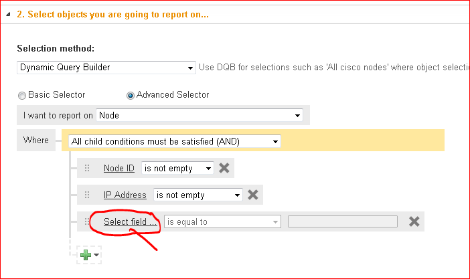470x279 pixels.
Task: Click the empty condition value text box
Action: pos(342,222)
